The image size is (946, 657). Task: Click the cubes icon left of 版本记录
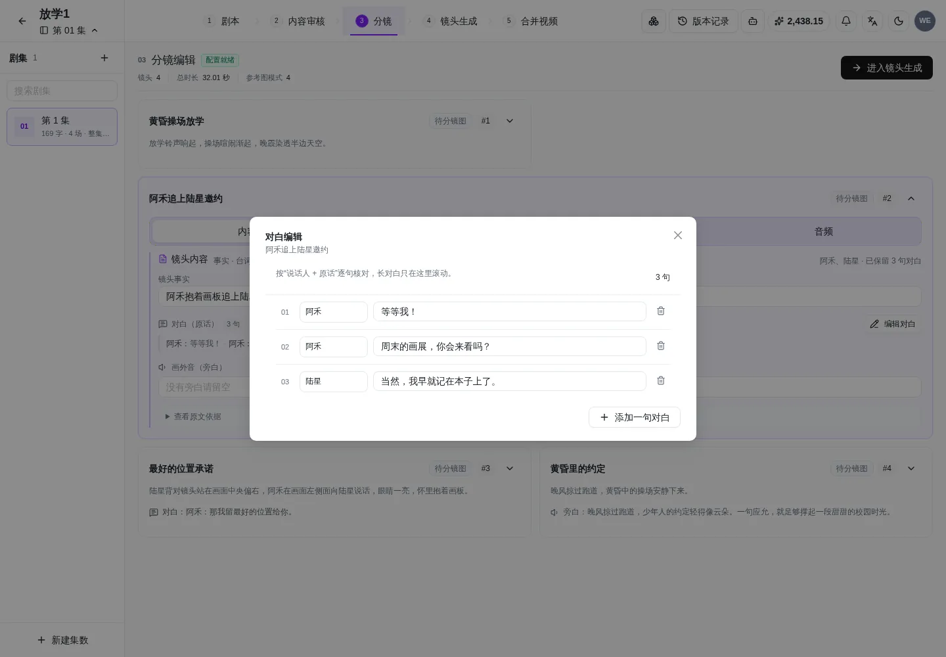point(654,21)
